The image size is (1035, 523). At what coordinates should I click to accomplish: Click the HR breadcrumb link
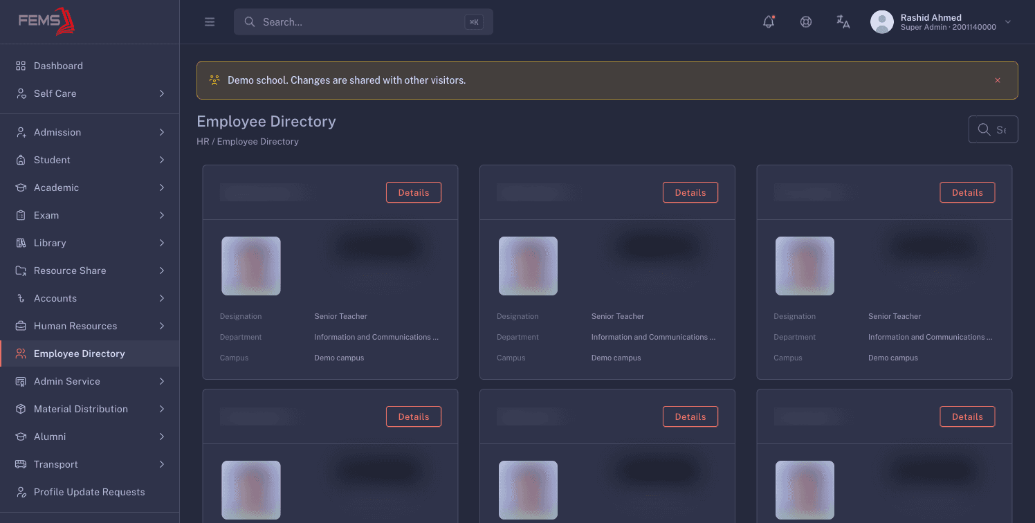point(203,141)
